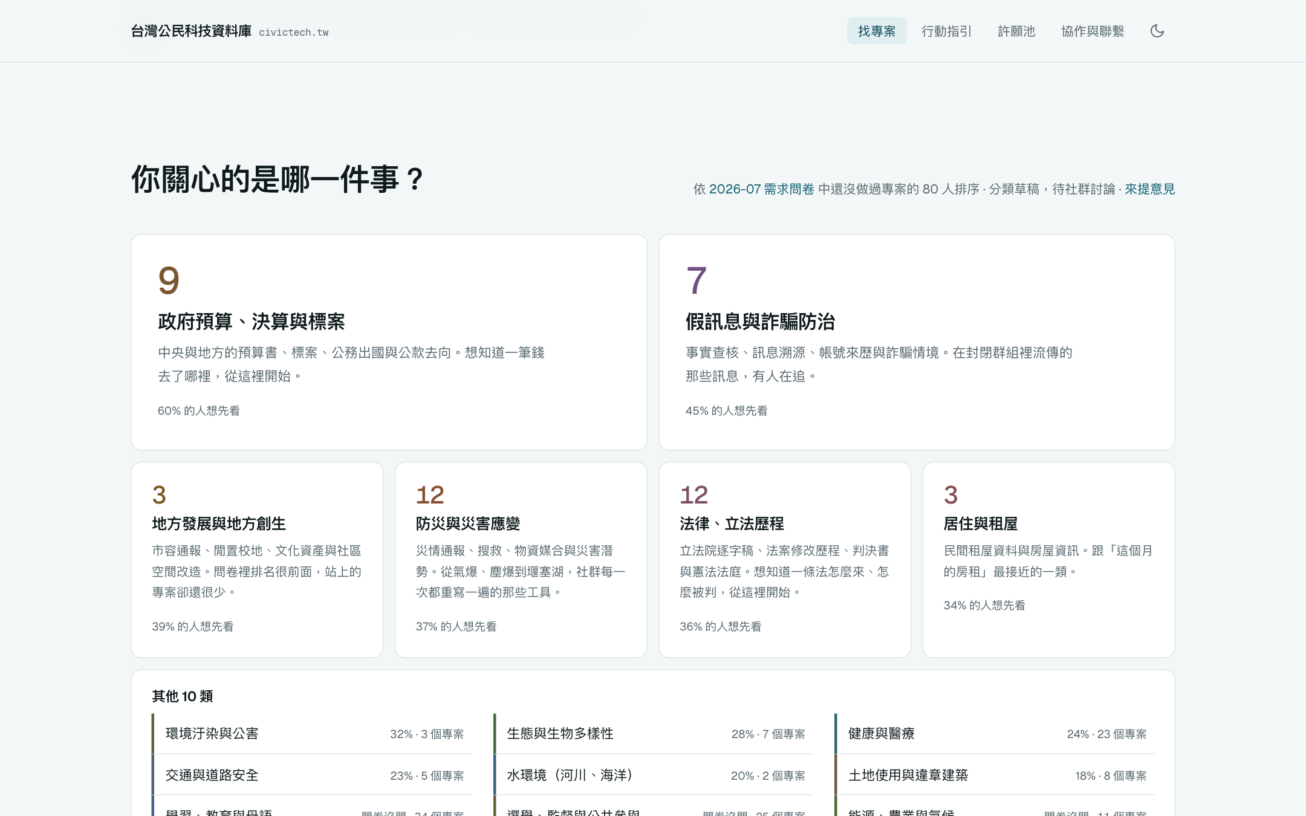Click the 45% 的人想先看 text

(727, 411)
